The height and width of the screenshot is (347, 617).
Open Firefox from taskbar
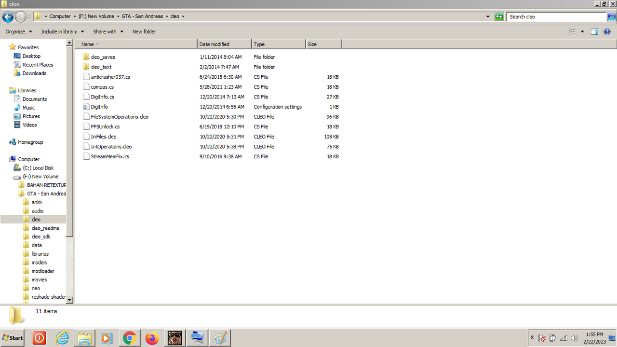[152, 338]
